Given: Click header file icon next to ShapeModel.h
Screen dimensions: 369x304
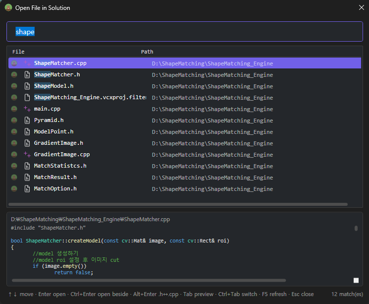Looking at the screenshot, I should click(x=27, y=86).
